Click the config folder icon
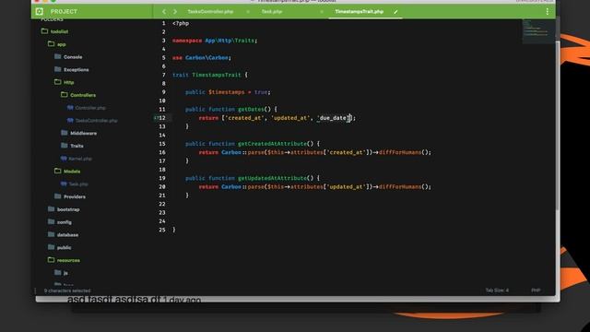Screen dimensions: 590x332 click(52, 221)
